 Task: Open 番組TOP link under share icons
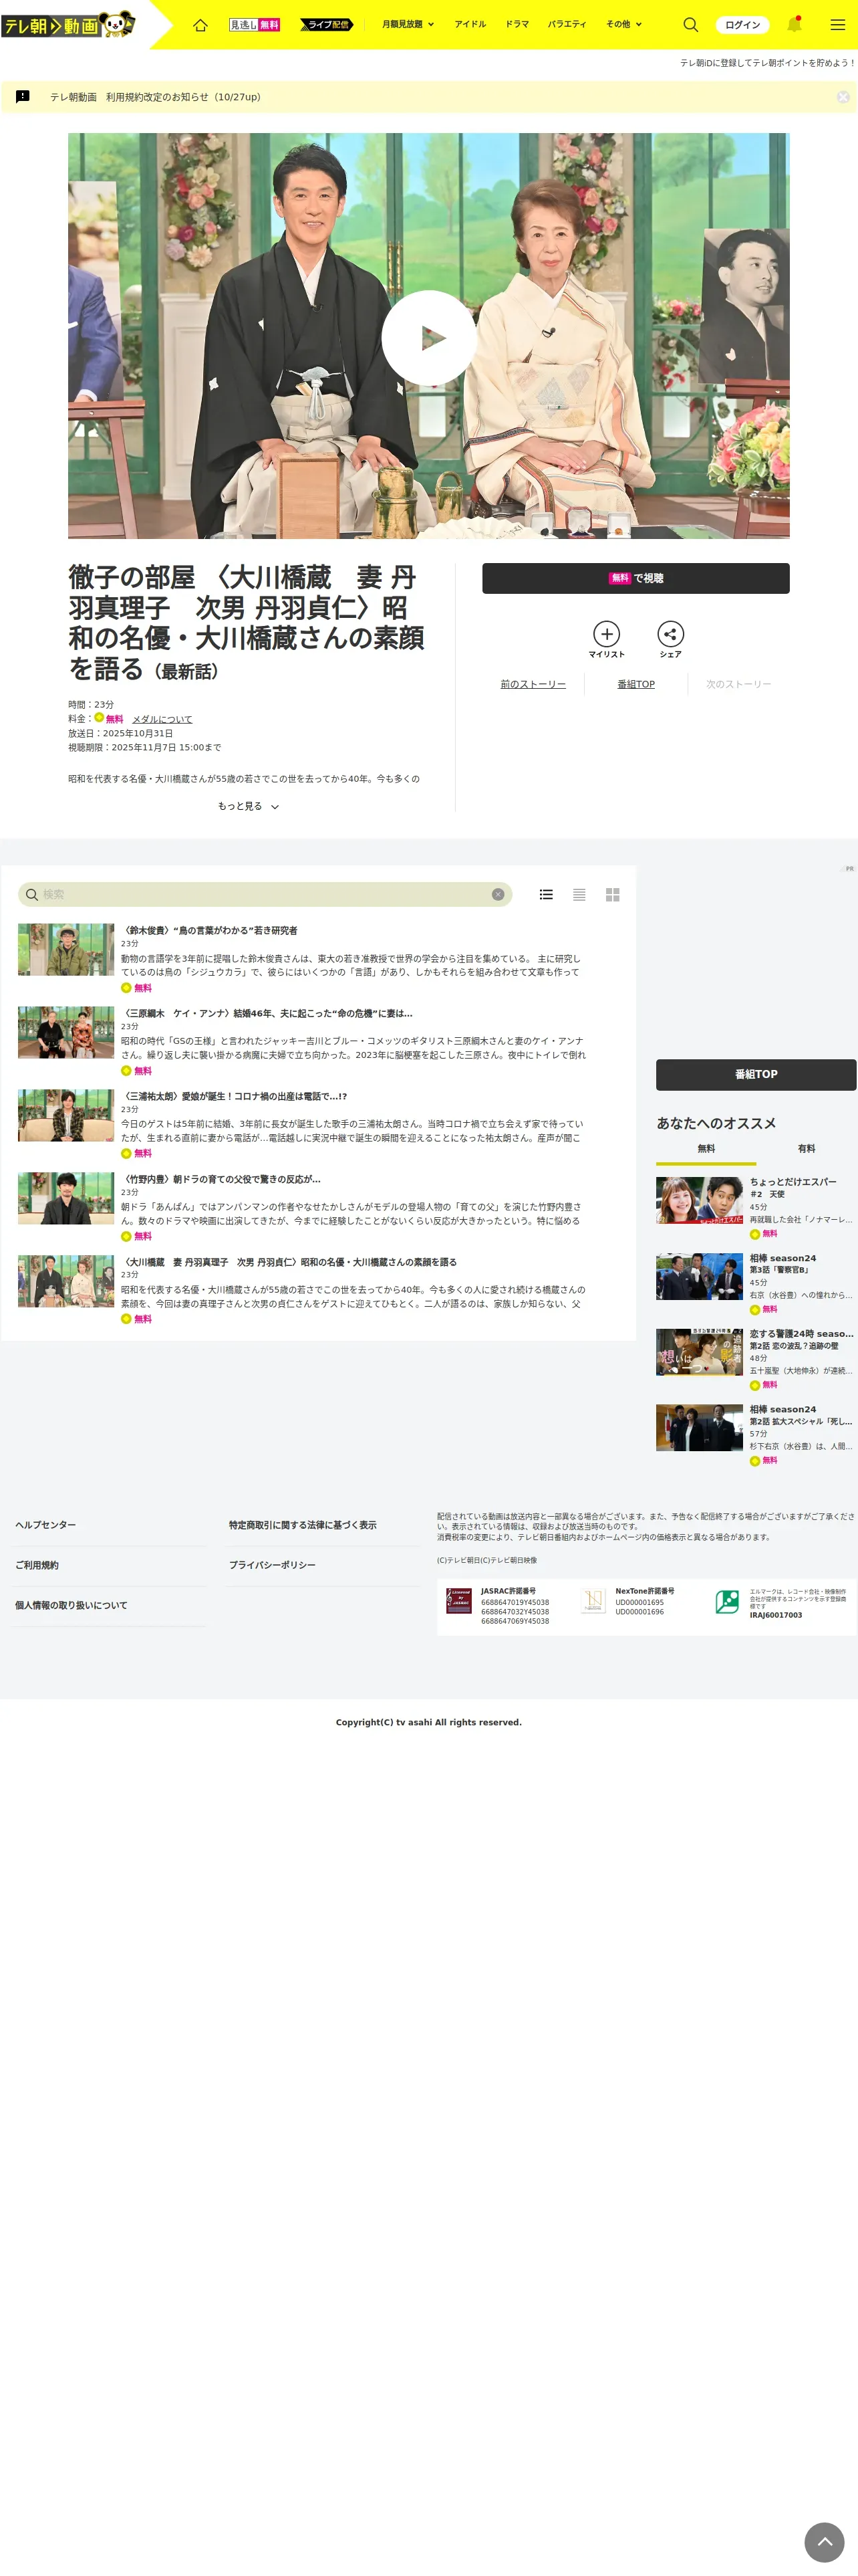click(636, 684)
